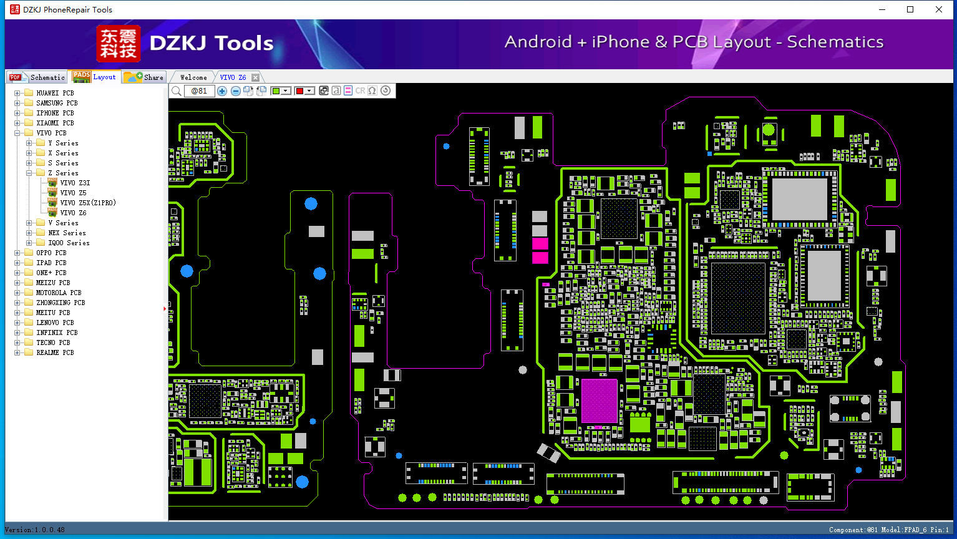
Task: Collapse the Z Series tree node
Action: (29, 173)
